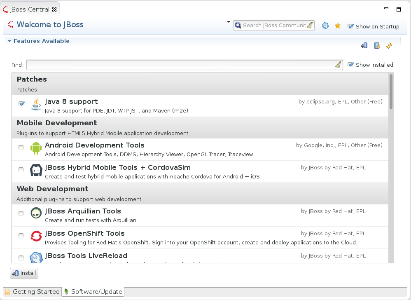The height and width of the screenshot is (300, 411).
Task: Click the JBoss Arquillian alien icon
Action: tap(36, 213)
